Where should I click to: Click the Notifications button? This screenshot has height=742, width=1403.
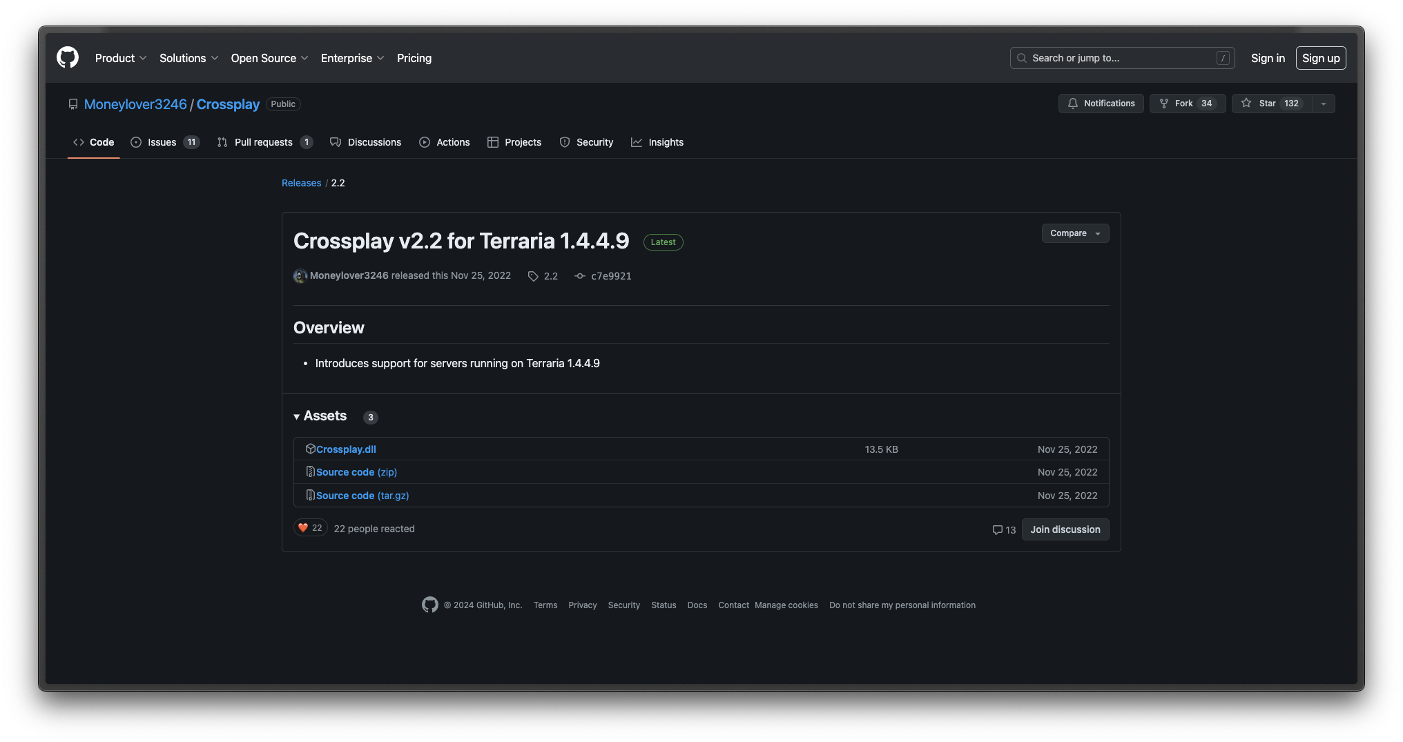click(x=1101, y=104)
